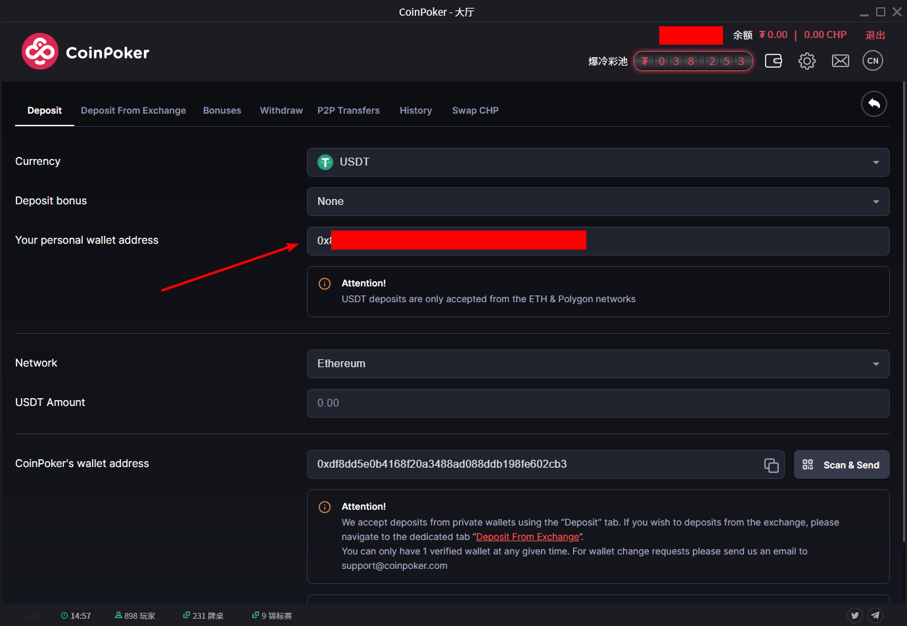Click the 退出 logout link
Screen dimensions: 907x626
point(875,35)
